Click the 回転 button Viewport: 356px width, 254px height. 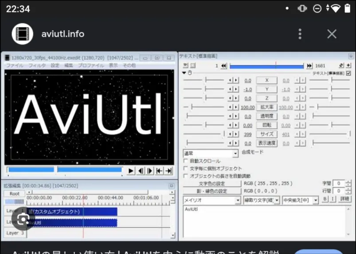coord(267,125)
